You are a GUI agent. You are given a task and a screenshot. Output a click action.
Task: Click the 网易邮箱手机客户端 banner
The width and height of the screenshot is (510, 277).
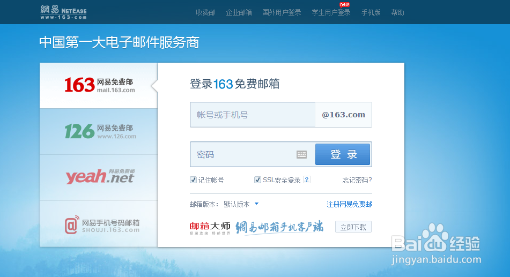click(x=279, y=227)
